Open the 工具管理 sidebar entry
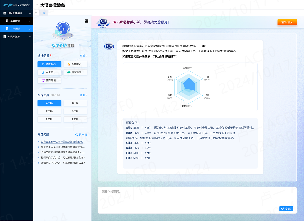 click(x=15, y=21)
